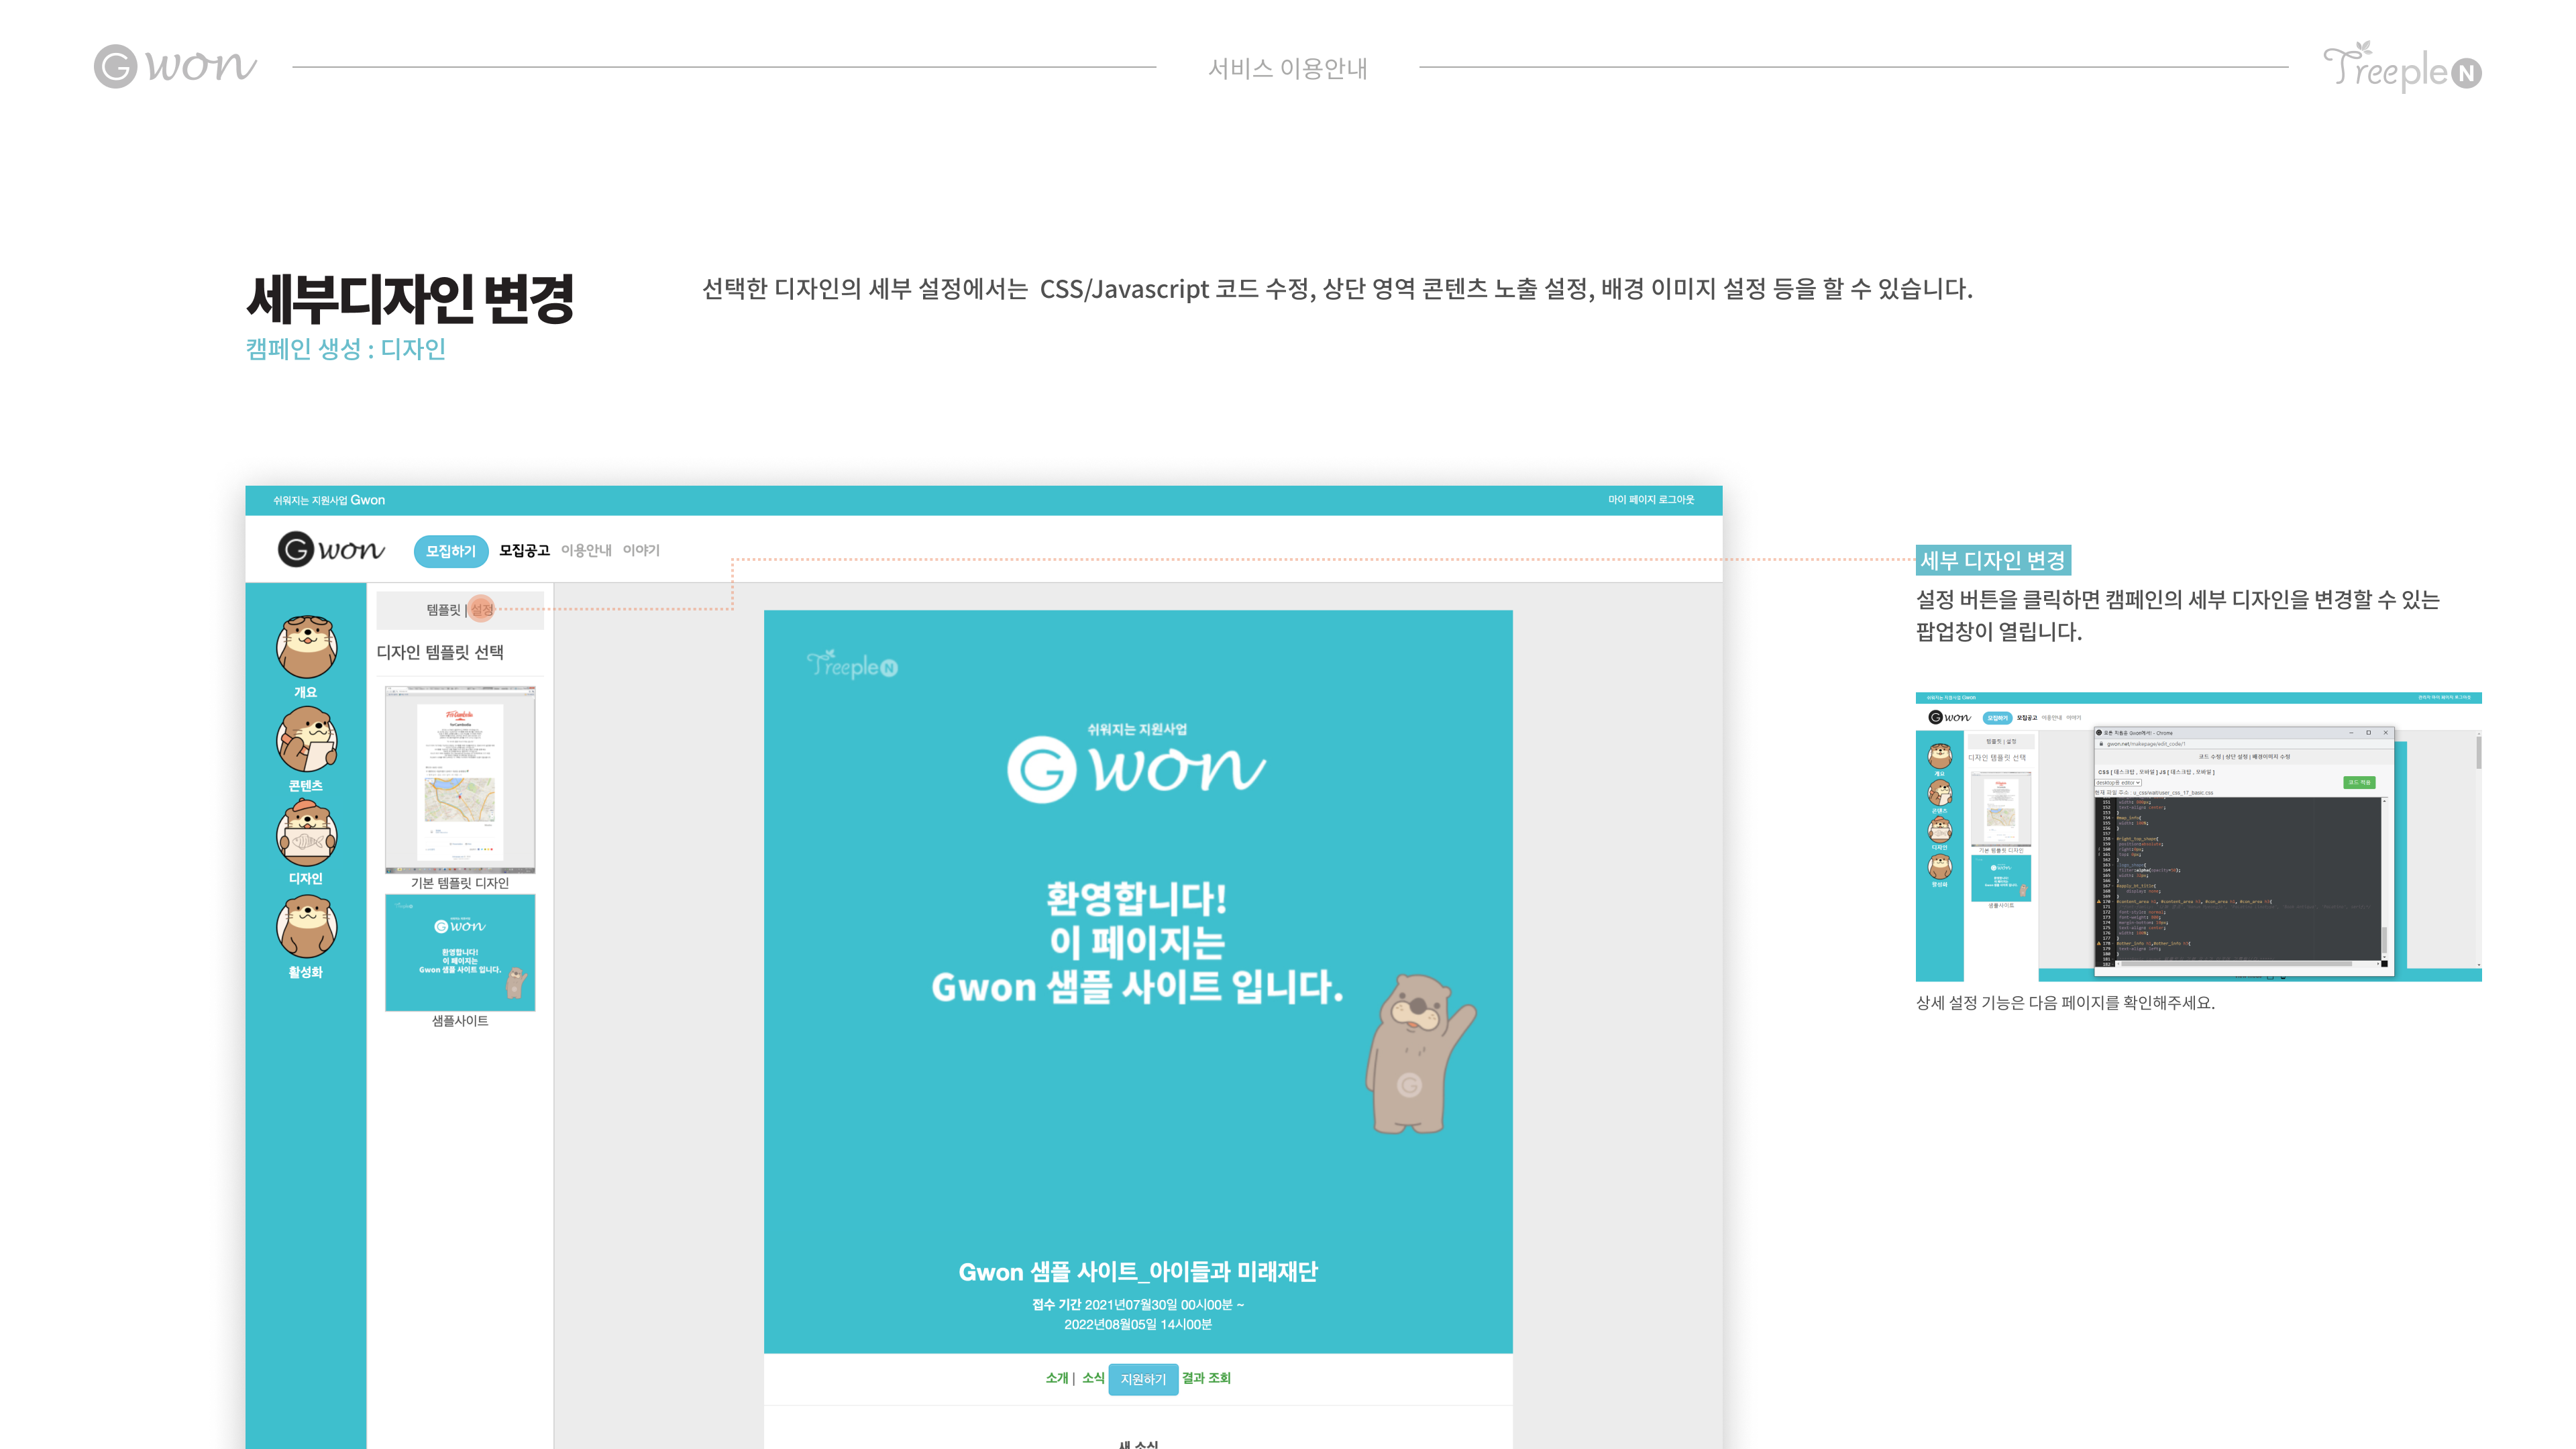Image resolution: width=2576 pixels, height=1449 pixels.
Task: Open the 콘텐츠 otter step in the large sidebar
Action: 306,749
